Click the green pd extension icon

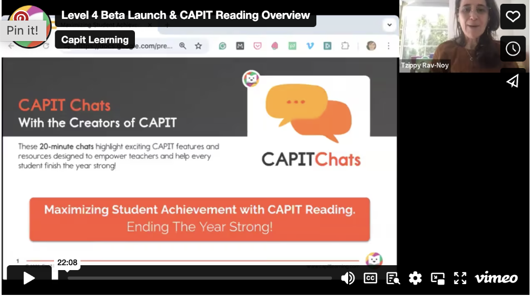pyautogui.click(x=293, y=46)
